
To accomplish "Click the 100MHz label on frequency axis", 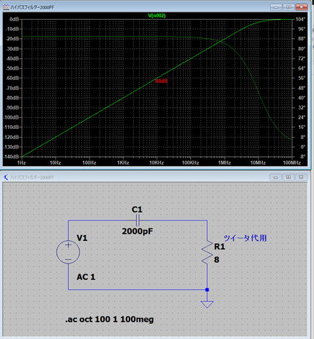I will click(292, 163).
